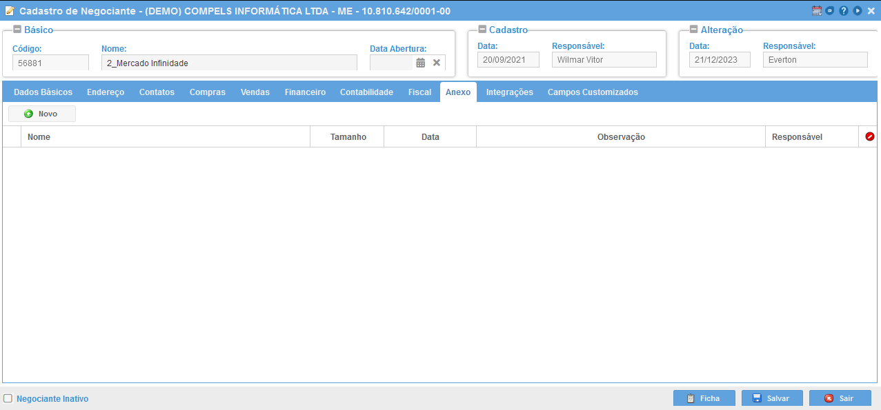The image size is (881, 410).
Task: Click the Cadastro Data field
Action: pyautogui.click(x=508, y=60)
